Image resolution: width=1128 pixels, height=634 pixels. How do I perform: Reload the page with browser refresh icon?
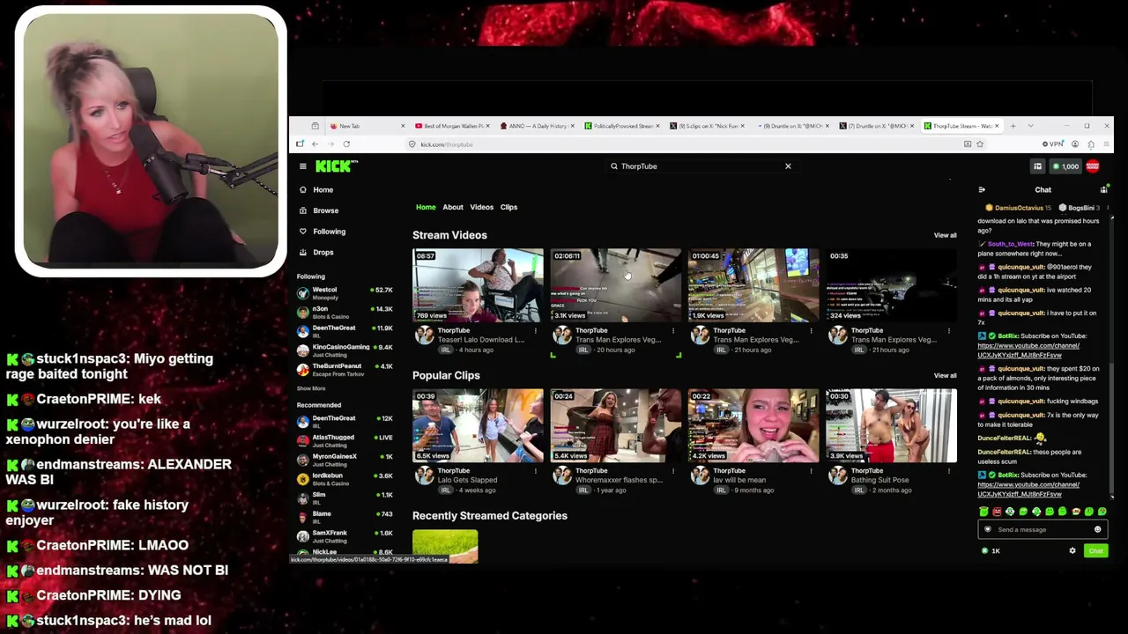[x=346, y=144]
